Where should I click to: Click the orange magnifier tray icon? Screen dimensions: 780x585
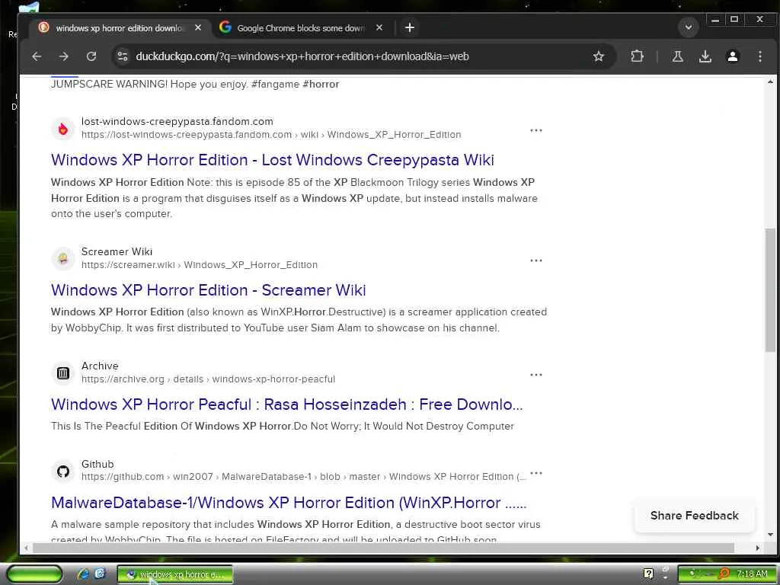[724, 574]
